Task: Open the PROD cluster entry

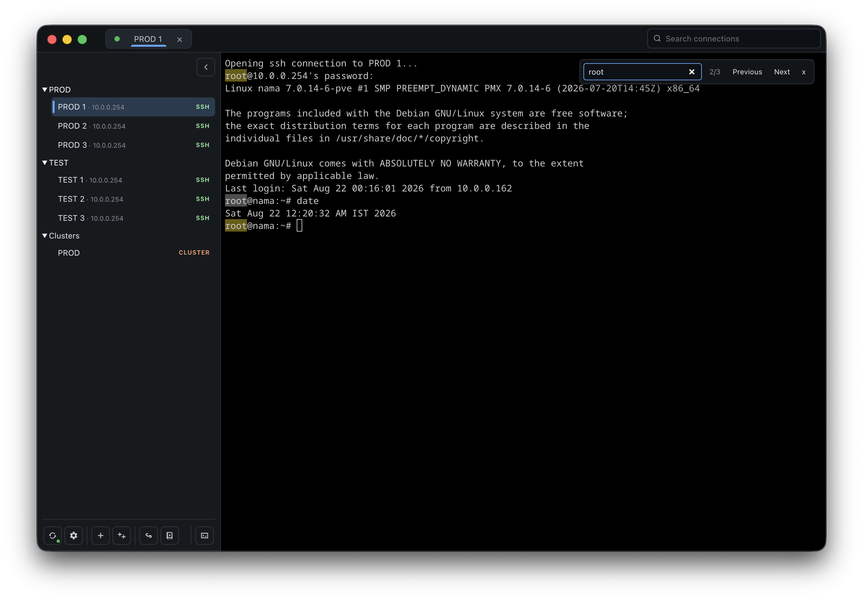Action: pyautogui.click(x=133, y=253)
